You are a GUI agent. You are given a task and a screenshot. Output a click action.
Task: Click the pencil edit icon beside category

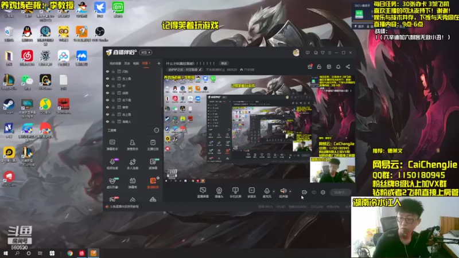(x=200, y=69)
